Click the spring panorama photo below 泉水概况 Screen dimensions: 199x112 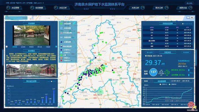(x=31, y=70)
